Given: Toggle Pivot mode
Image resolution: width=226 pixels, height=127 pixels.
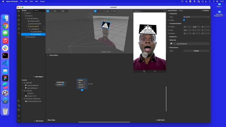Looking at the screenshot, I should coord(114,11).
